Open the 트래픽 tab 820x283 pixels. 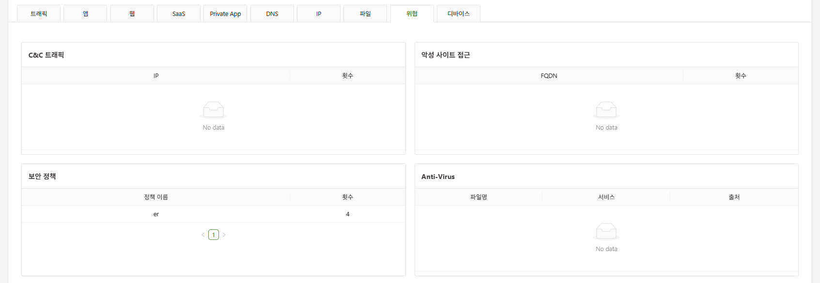(x=39, y=14)
